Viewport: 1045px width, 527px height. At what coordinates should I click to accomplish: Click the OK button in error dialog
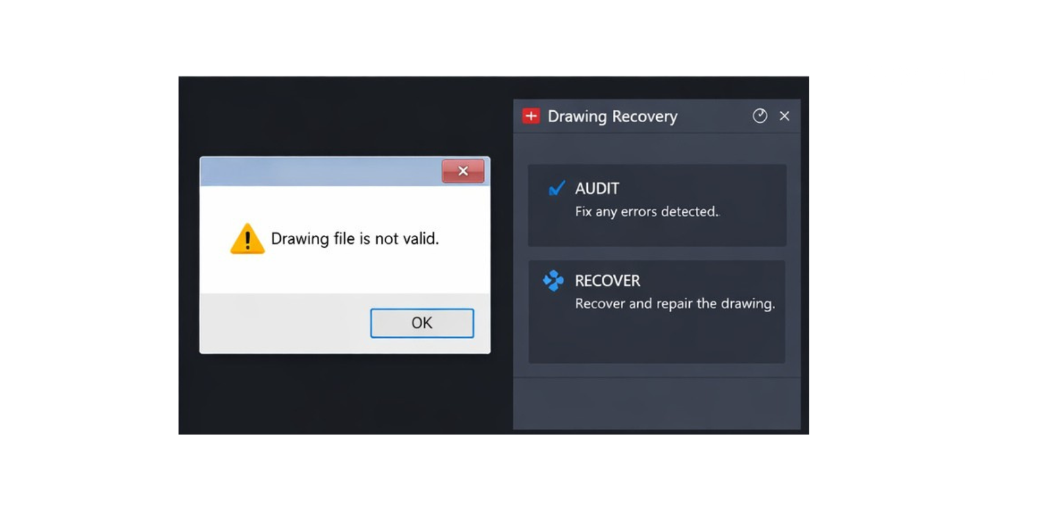pos(422,323)
